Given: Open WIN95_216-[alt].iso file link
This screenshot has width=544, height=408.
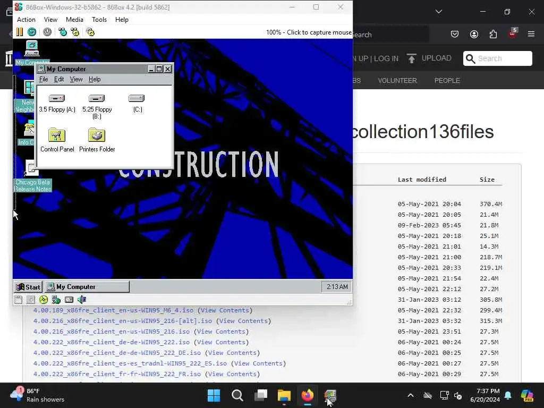Looking at the screenshot, I should pos(123,321).
